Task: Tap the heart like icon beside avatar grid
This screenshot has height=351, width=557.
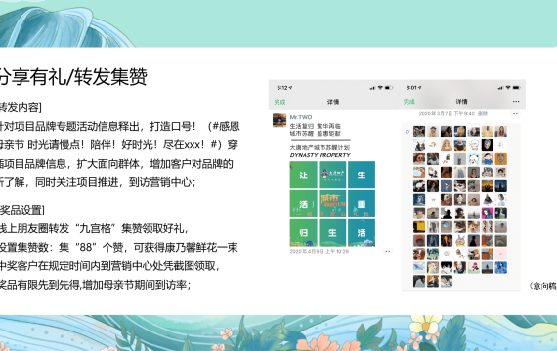Action: (407, 132)
